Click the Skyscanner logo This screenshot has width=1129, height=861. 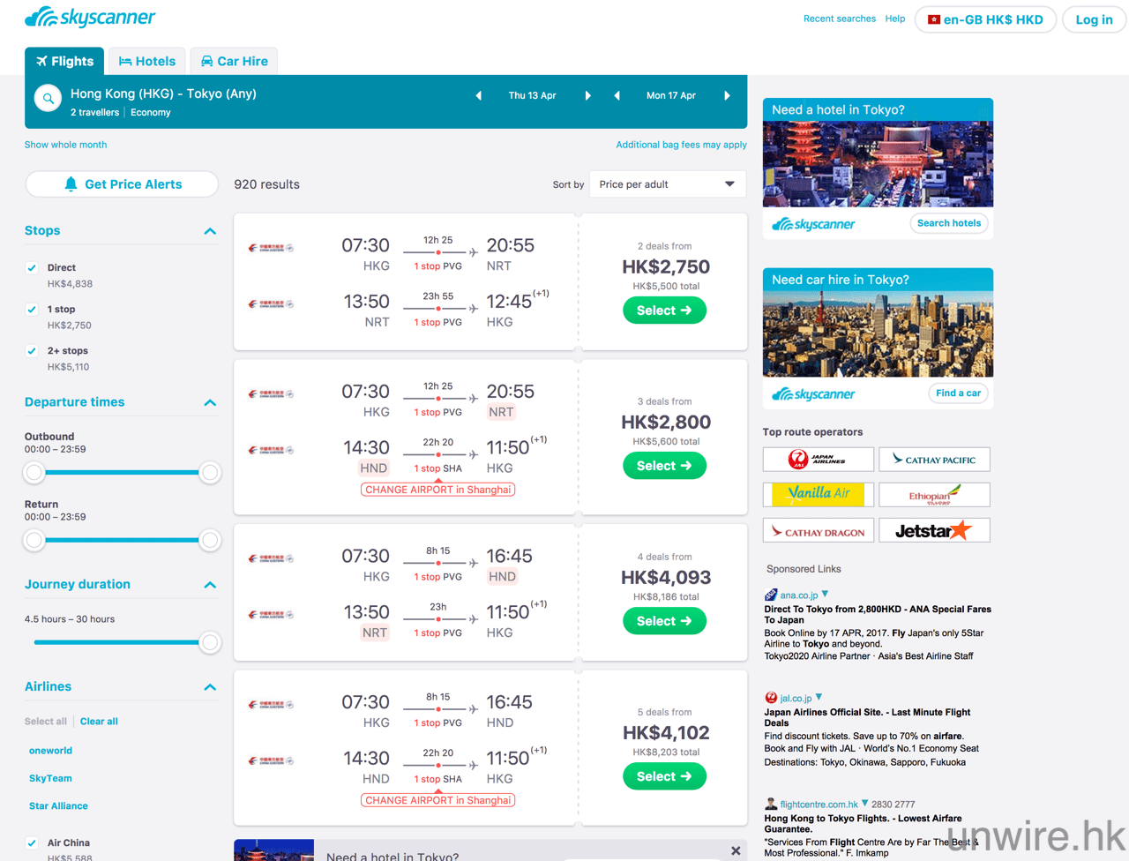[90, 18]
